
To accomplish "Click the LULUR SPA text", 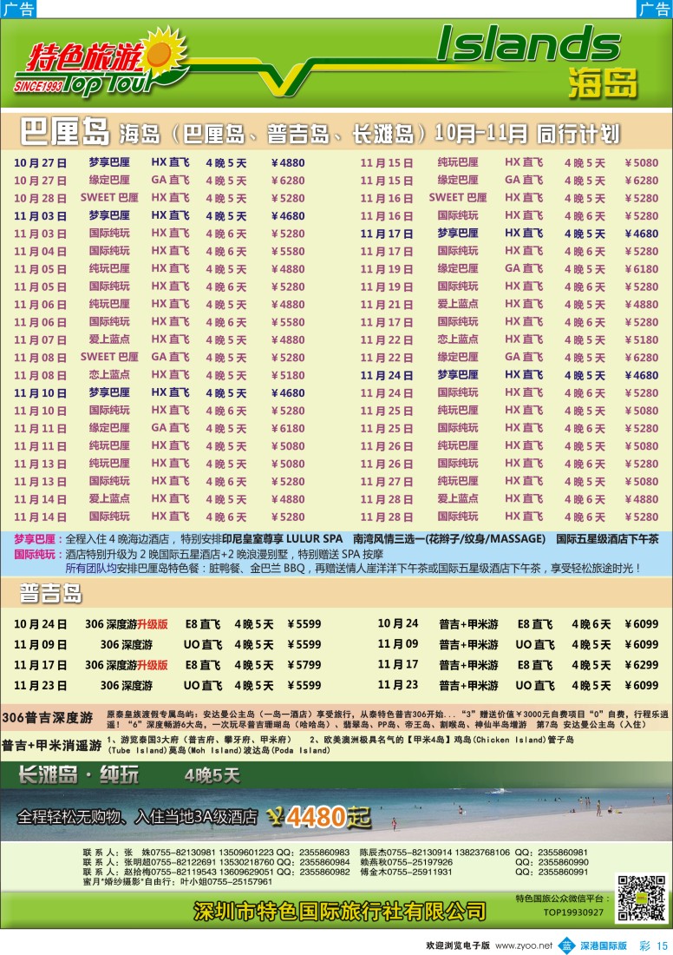I will pos(315,539).
